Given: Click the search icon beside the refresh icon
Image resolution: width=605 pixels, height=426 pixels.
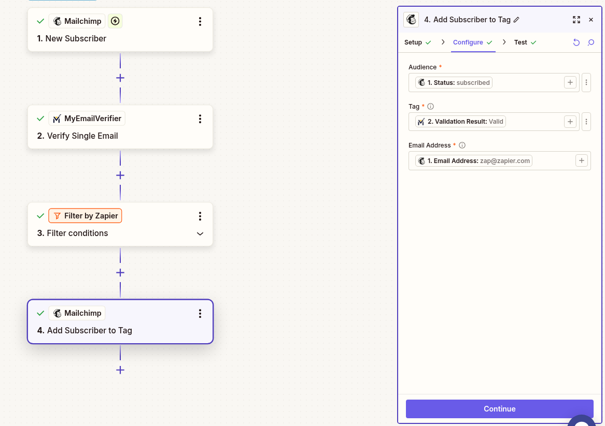Looking at the screenshot, I should pos(591,42).
